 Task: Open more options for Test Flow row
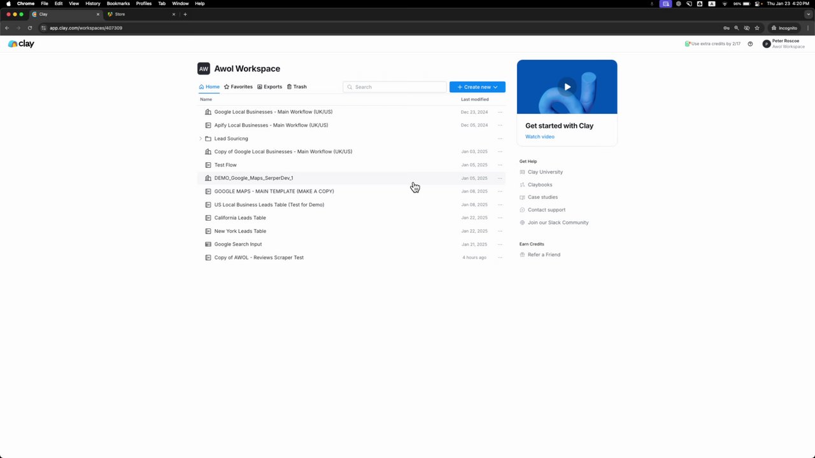point(500,165)
